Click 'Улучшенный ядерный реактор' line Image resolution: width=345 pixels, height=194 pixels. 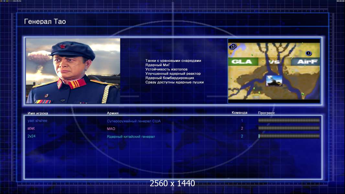pyautogui.click(x=173, y=74)
